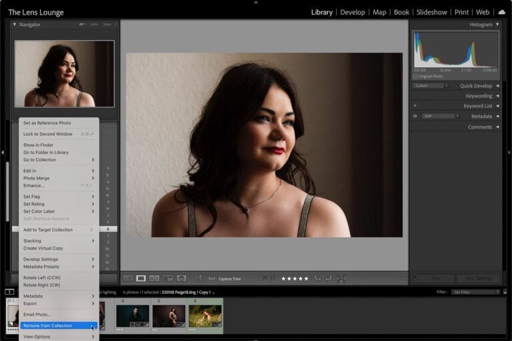Open Compare view (XY) icon
512x341 pixels.
(154, 278)
